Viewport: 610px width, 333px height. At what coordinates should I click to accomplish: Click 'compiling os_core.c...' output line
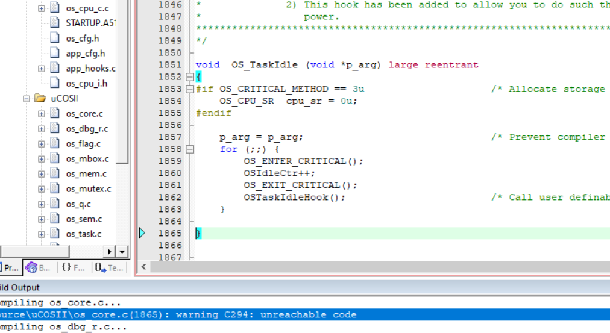pyautogui.click(x=60, y=303)
